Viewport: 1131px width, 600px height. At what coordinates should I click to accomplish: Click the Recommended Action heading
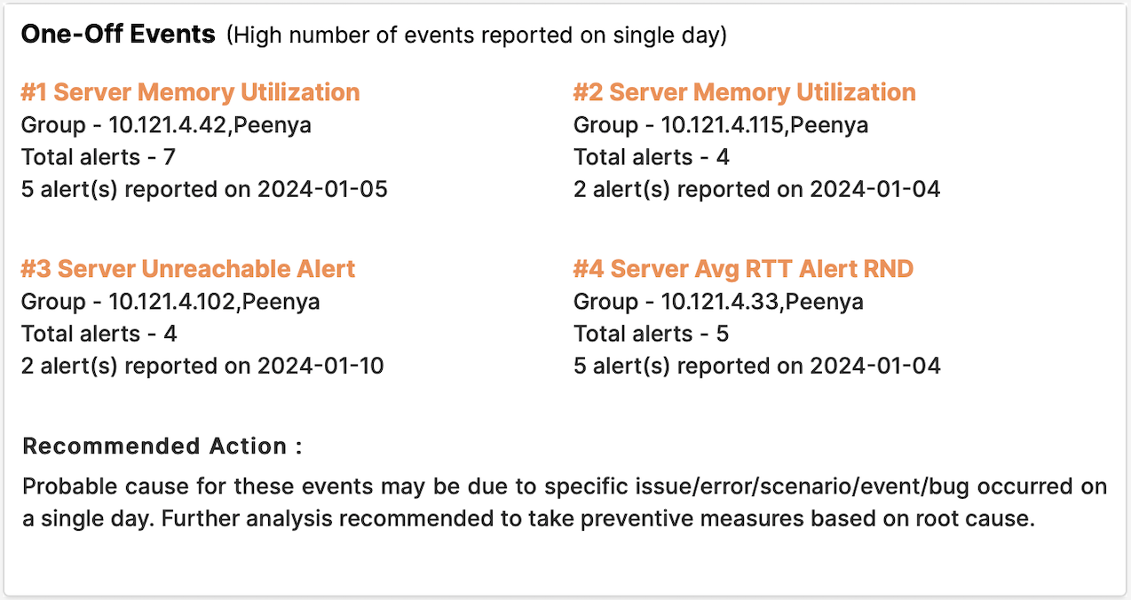click(x=162, y=446)
